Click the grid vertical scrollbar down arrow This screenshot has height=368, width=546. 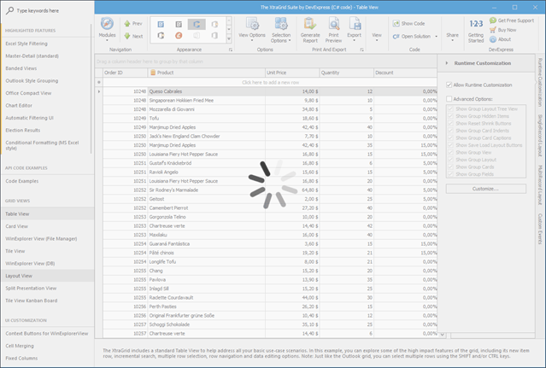[443, 335]
